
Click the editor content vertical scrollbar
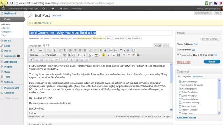click(171, 74)
